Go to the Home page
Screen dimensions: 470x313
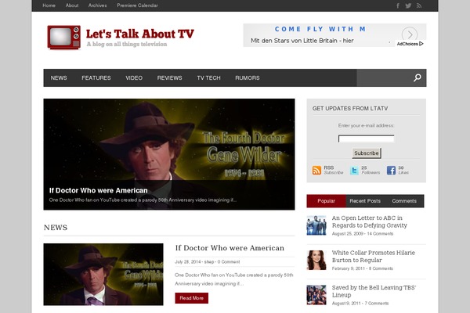pyautogui.click(x=49, y=5)
